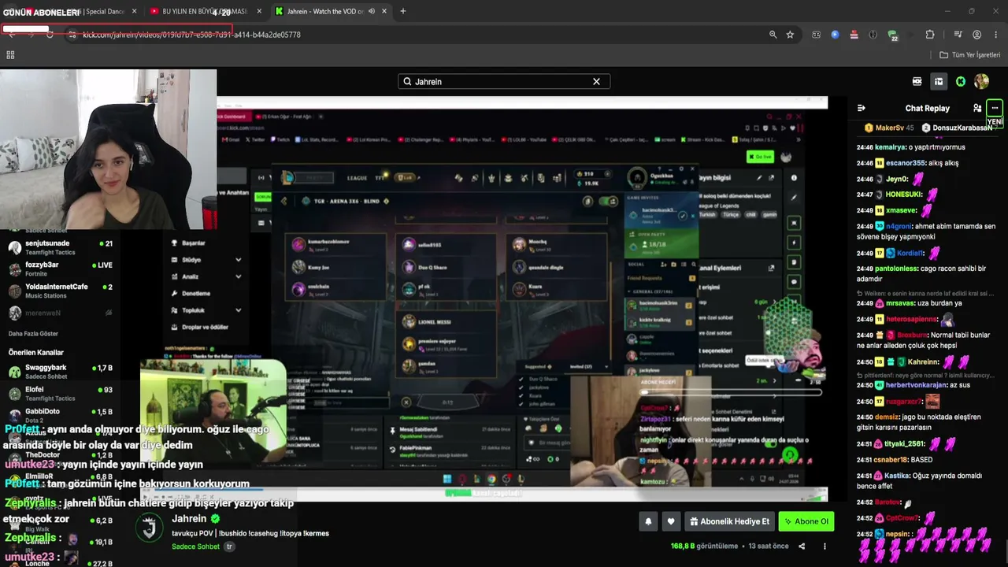Open the media control icon in toolbar
Screen dimensions: 1008x567
point(958,35)
